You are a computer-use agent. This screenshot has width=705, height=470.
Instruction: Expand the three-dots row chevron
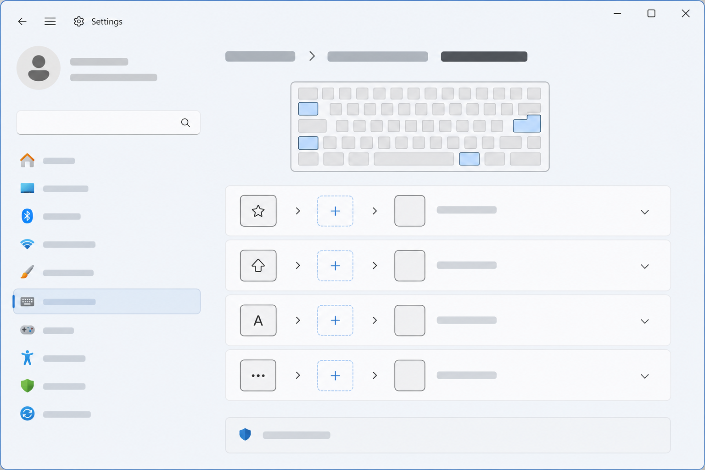(x=644, y=376)
